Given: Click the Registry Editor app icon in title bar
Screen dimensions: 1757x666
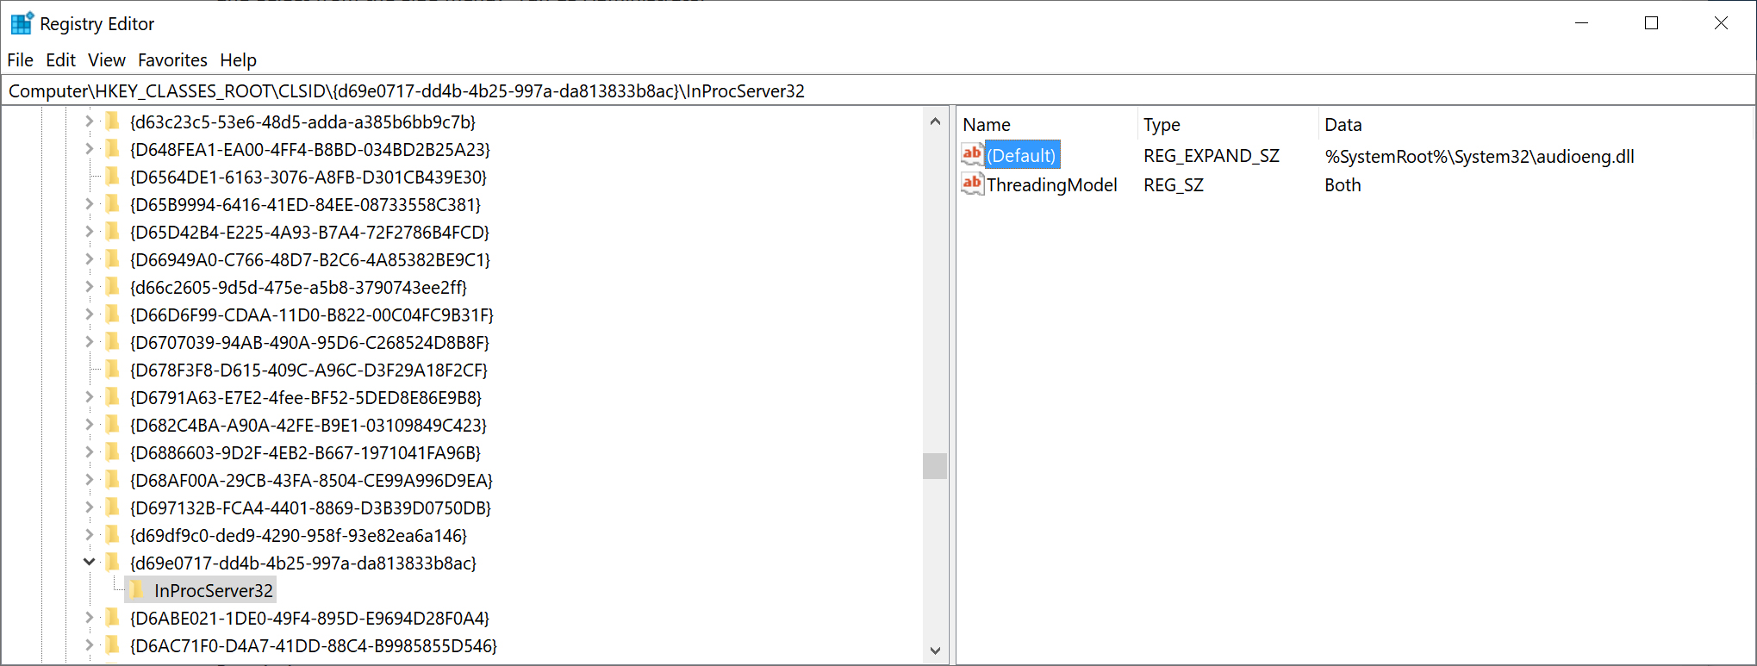Looking at the screenshot, I should pos(22,23).
